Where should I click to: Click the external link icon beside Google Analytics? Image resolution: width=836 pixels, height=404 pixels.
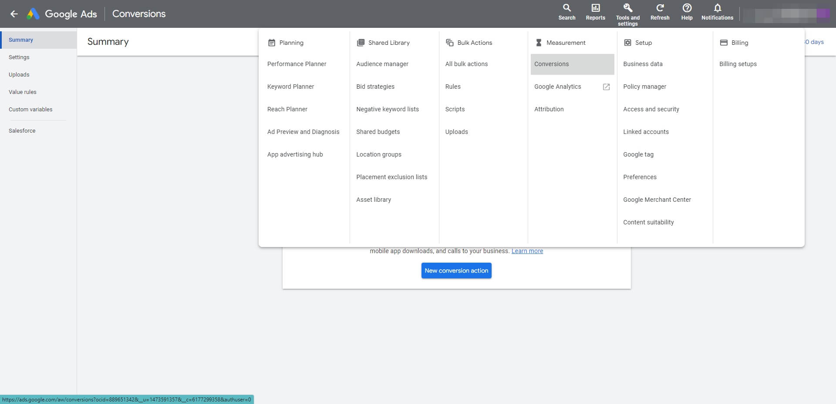606,87
